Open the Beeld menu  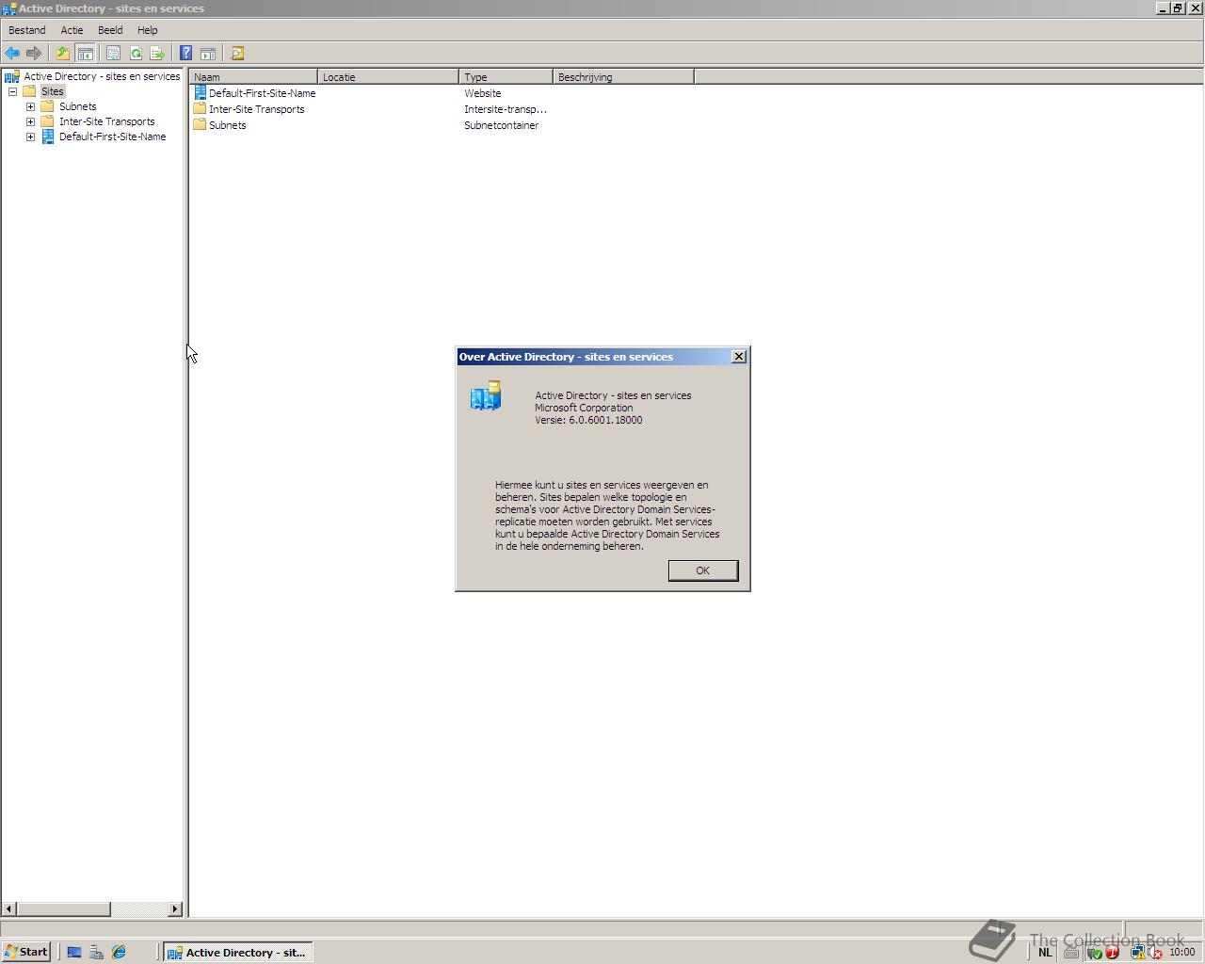click(x=110, y=30)
